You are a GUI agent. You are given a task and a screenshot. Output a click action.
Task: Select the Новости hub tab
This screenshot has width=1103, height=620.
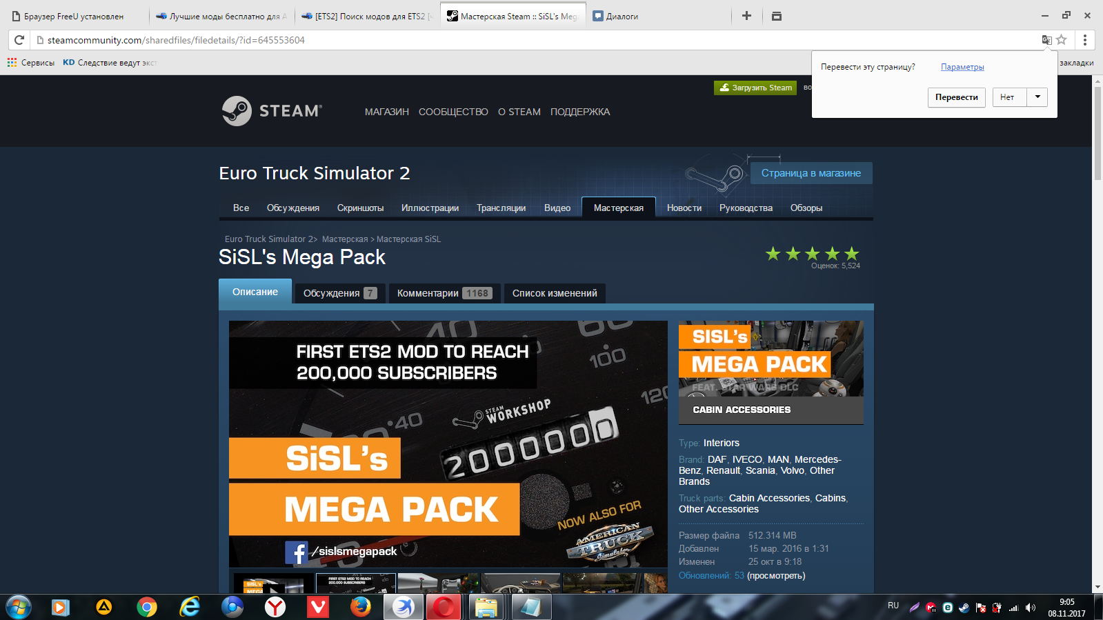click(x=684, y=208)
